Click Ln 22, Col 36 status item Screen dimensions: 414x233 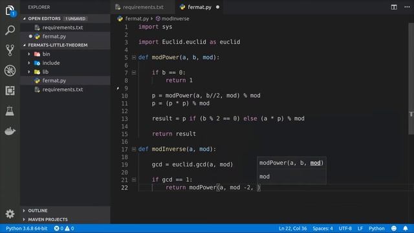point(293,228)
